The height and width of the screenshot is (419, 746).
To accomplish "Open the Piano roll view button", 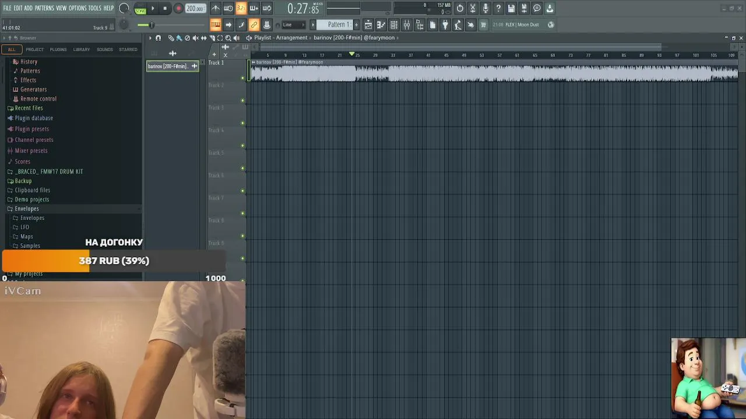I will click(381, 24).
